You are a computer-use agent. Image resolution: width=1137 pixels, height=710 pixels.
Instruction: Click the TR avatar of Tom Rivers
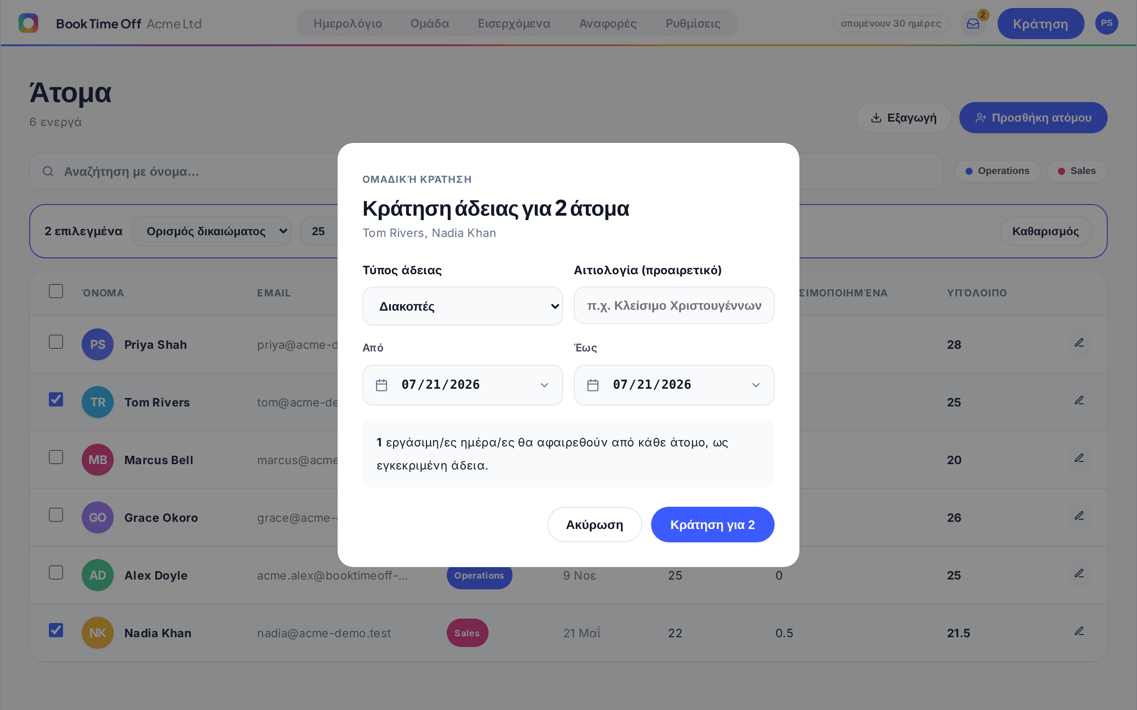coord(98,402)
